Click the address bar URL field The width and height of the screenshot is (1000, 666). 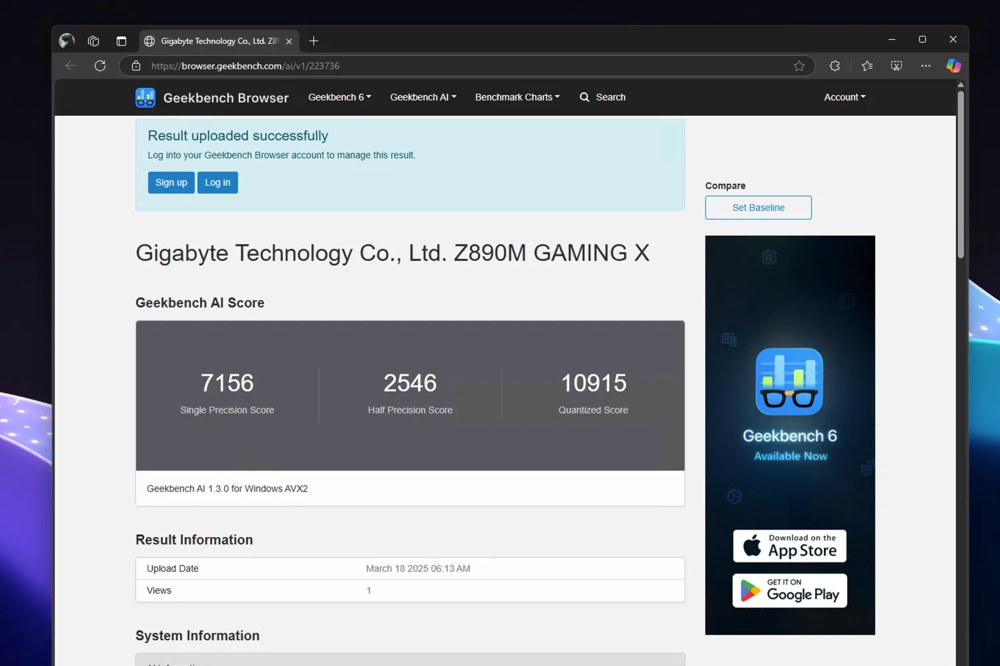tap(467, 66)
